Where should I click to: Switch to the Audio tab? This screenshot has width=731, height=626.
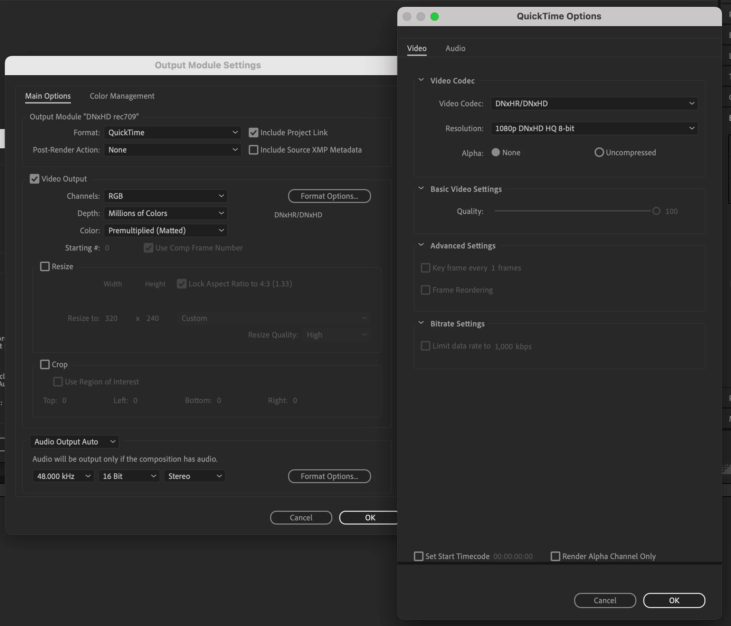click(455, 48)
